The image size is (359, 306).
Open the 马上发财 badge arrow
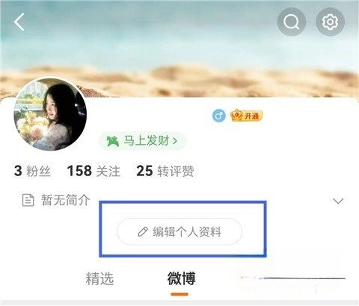pyautogui.click(x=175, y=141)
